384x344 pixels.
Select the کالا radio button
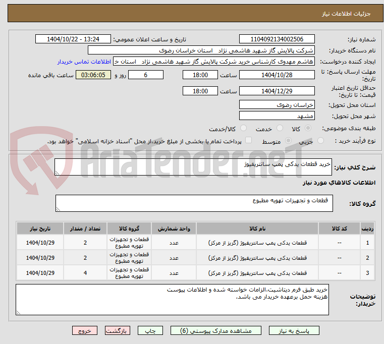308,128
